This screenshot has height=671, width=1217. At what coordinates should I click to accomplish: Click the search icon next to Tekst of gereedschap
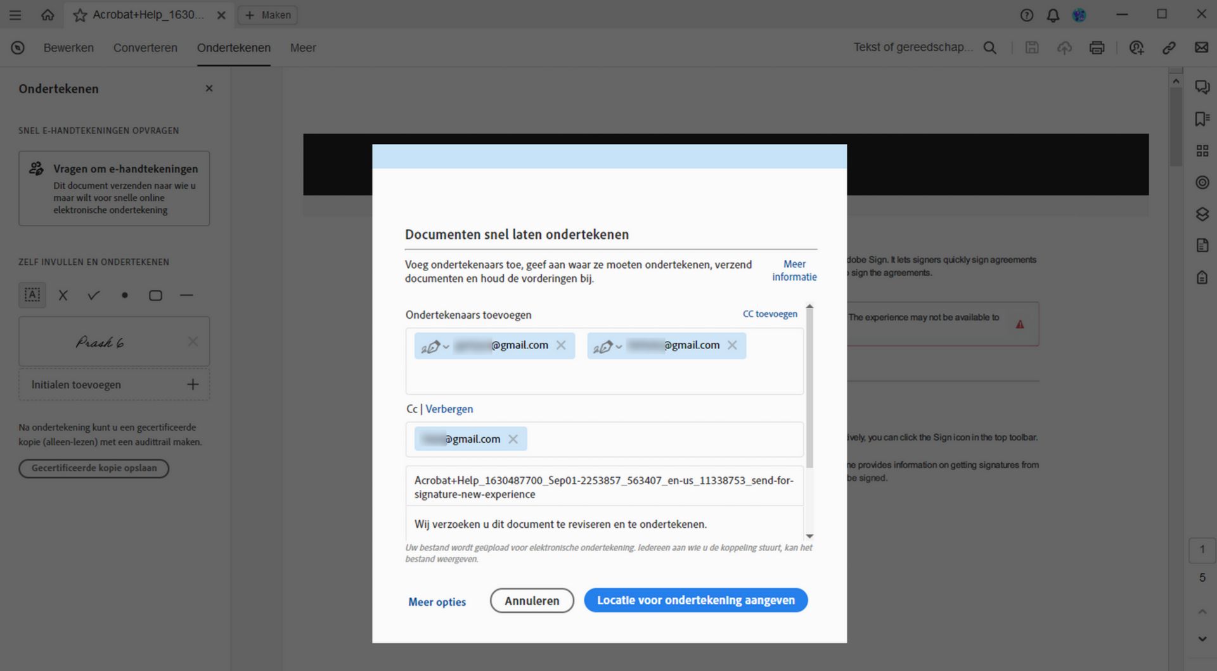click(990, 47)
